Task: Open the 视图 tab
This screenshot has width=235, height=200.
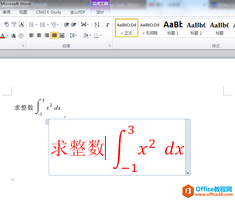Action: 23,12
